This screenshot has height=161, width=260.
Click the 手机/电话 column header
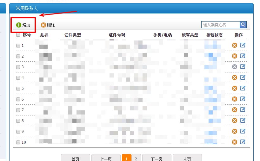click(163, 35)
